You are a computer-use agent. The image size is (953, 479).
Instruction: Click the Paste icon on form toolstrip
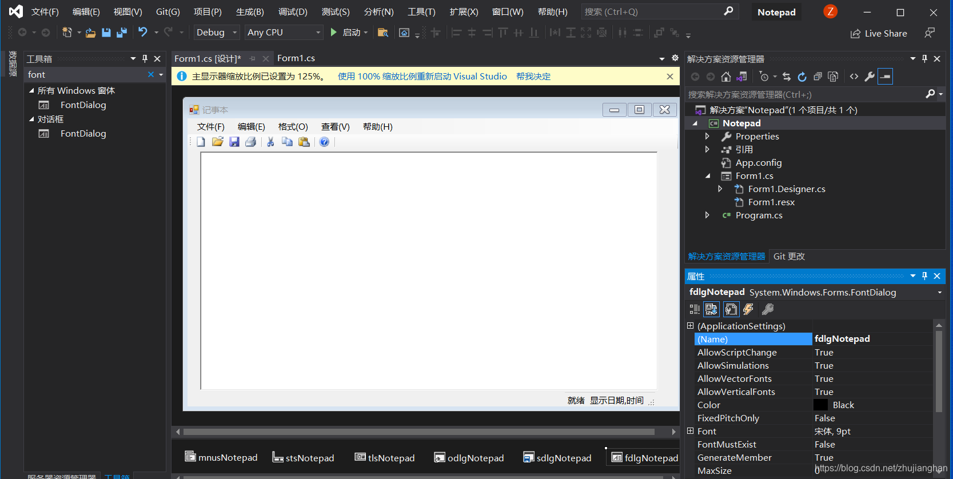[x=304, y=142]
